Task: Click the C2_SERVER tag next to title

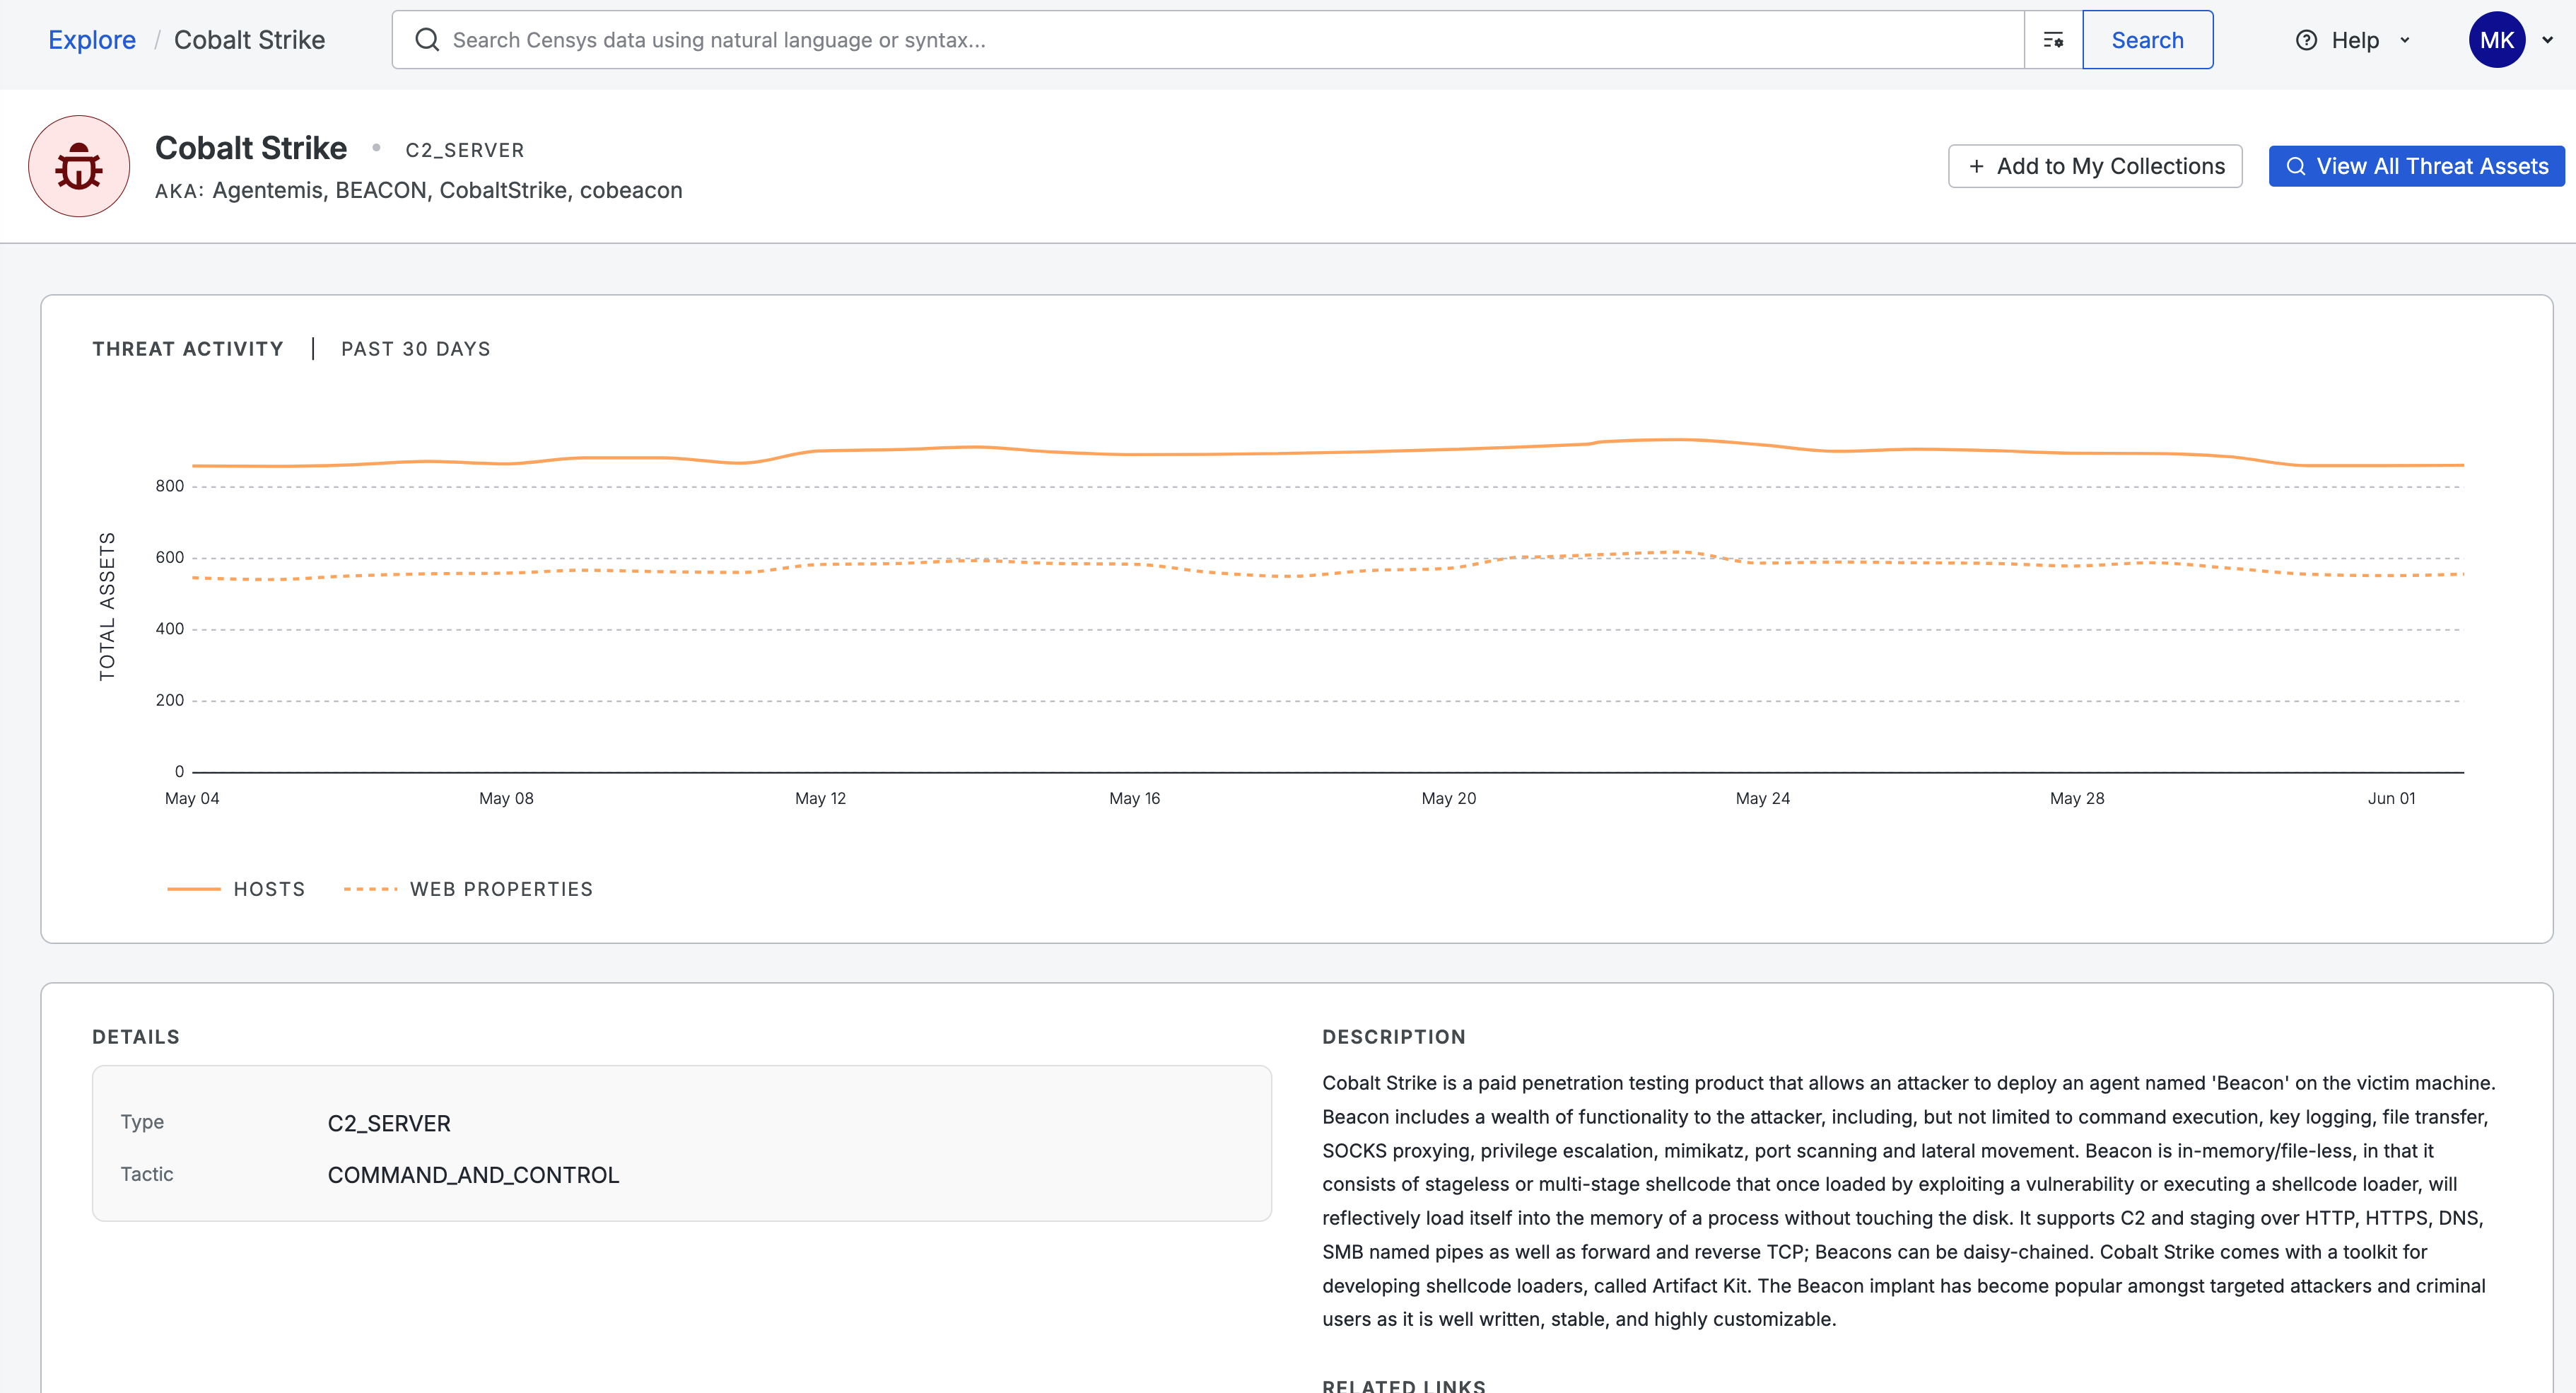Action: pyautogui.click(x=464, y=150)
